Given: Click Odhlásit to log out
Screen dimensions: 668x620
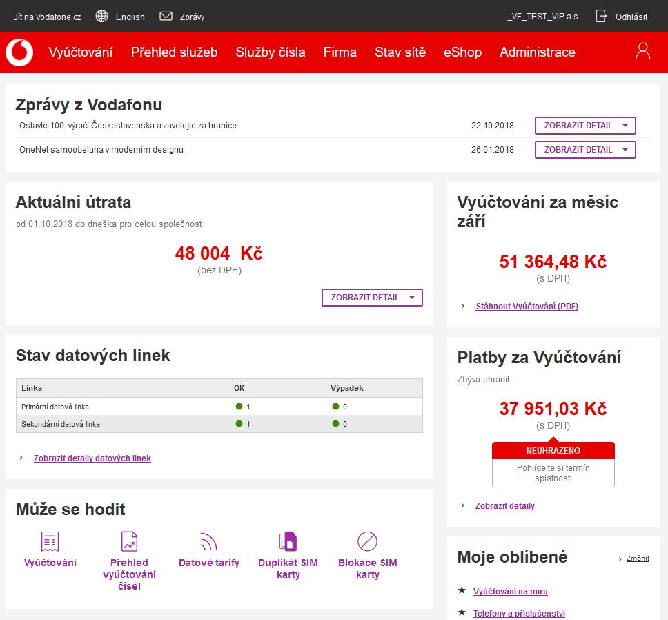Looking at the screenshot, I should [x=631, y=17].
